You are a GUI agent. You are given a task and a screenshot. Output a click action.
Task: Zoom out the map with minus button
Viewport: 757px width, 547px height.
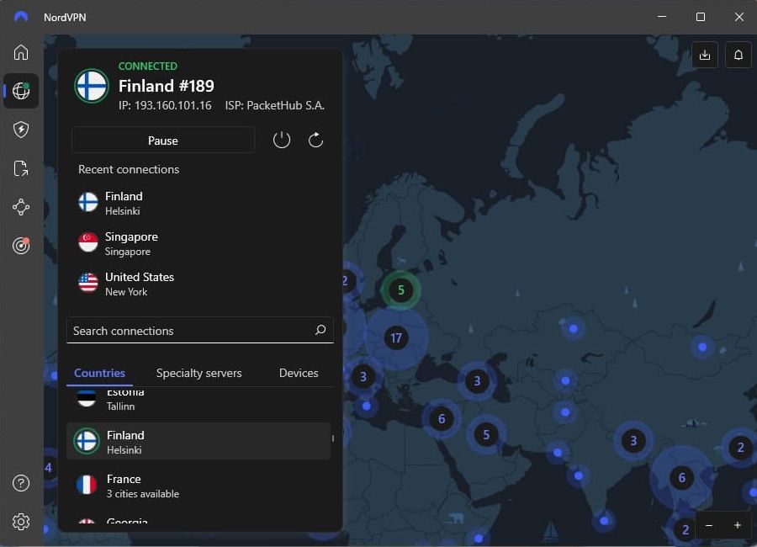pyautogui.click(x=709, y=525)
